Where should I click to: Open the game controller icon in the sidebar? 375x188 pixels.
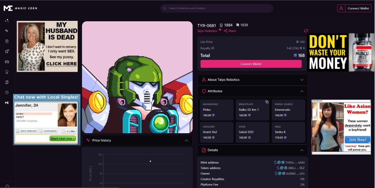(7, 62)
